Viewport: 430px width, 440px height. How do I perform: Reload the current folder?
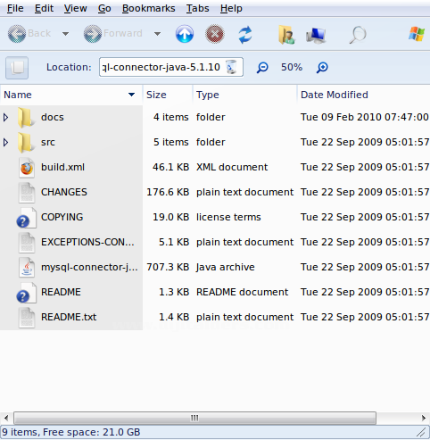(245, 34)
